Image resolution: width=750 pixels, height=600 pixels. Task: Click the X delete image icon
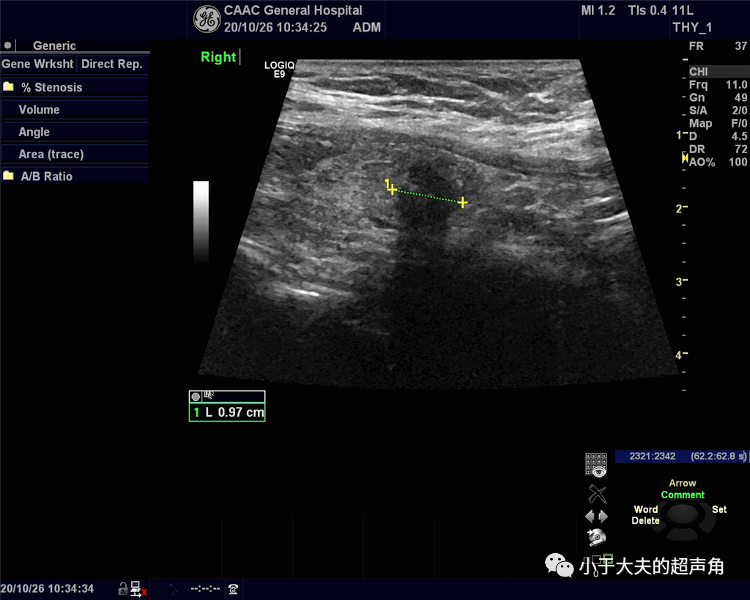(x=597, y=494)
